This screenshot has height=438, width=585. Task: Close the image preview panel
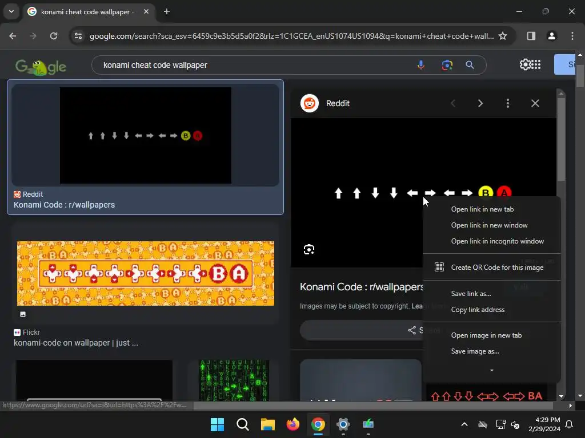(535, 103)
